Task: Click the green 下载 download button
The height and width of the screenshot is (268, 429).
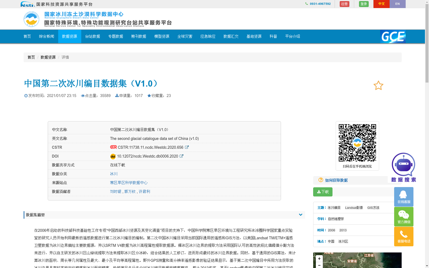Action: coord(323,192)
